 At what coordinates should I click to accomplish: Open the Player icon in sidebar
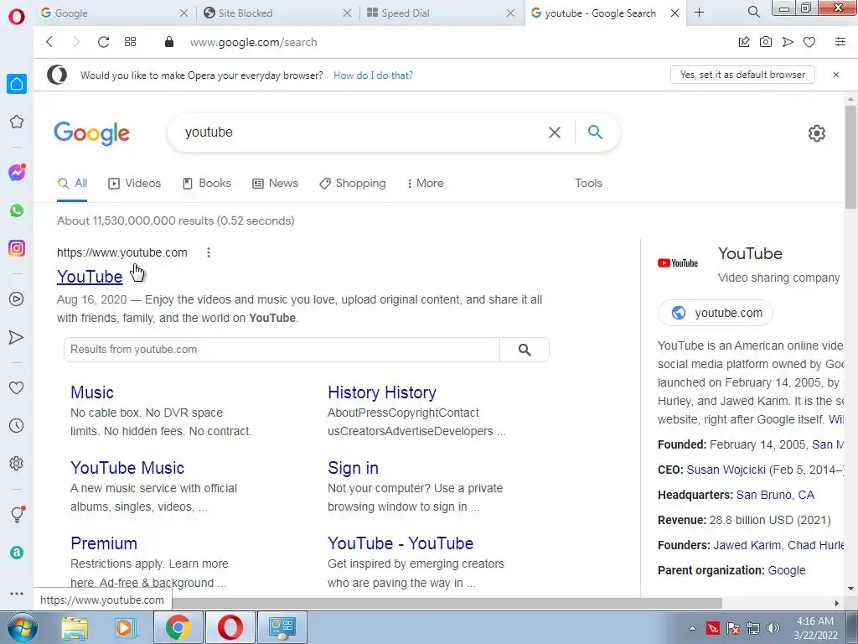tap(17, 299)
